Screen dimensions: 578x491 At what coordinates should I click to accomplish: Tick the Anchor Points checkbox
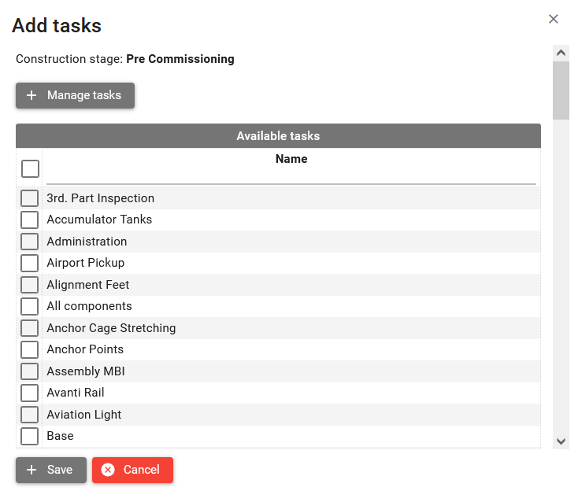click(29, 349)
